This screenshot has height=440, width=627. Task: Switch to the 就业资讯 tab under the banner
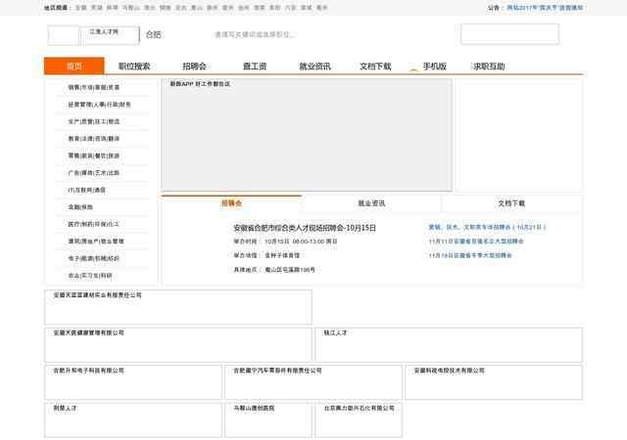(371, 203)
